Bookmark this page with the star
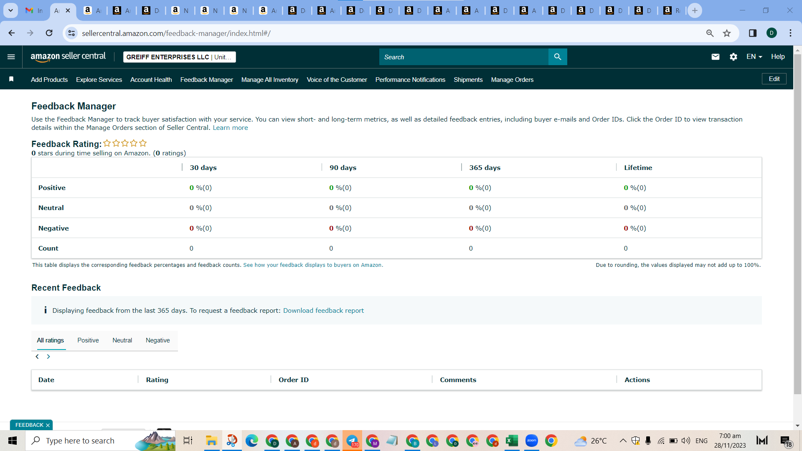 coord(727,33)
